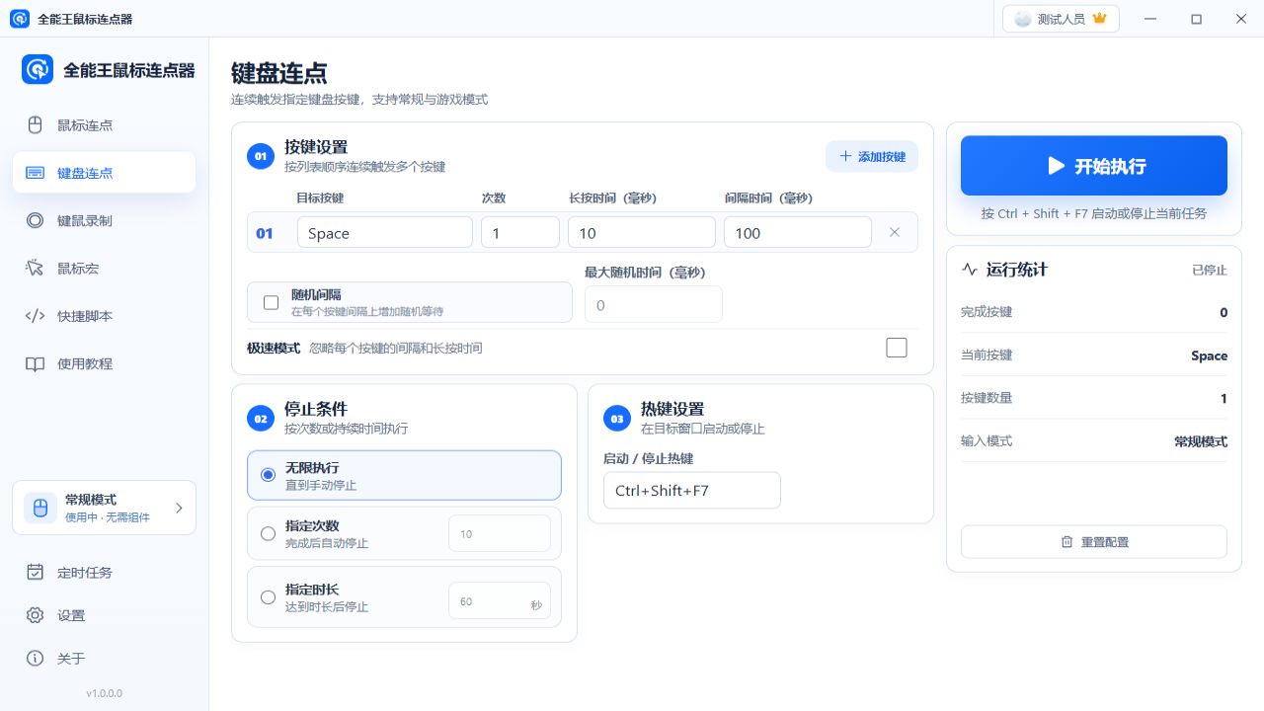Click the 间隔时间 field showing 100
Screen dimensions: 1264x711
point(798,233)
